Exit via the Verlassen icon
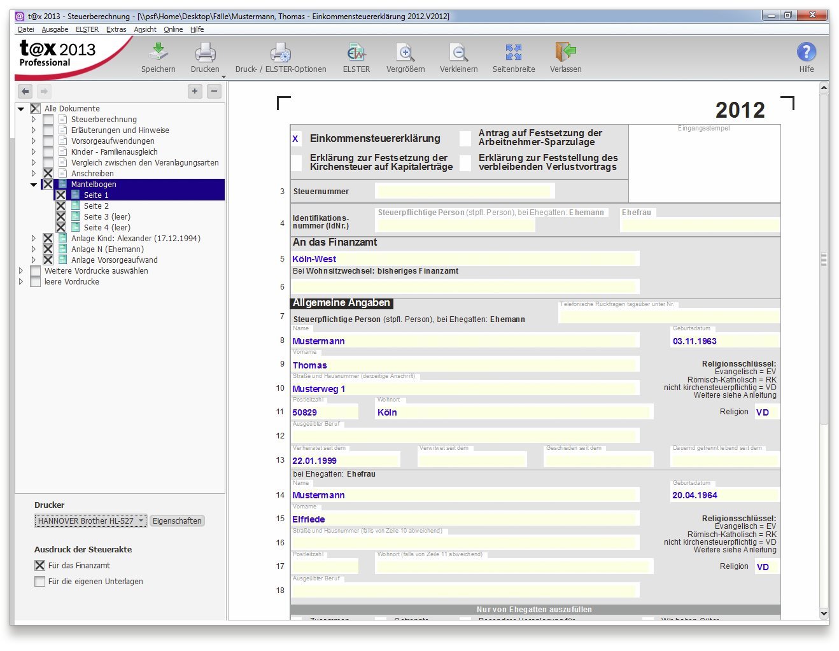The width and height of the screenshot is (839, 651). [565, 52]
